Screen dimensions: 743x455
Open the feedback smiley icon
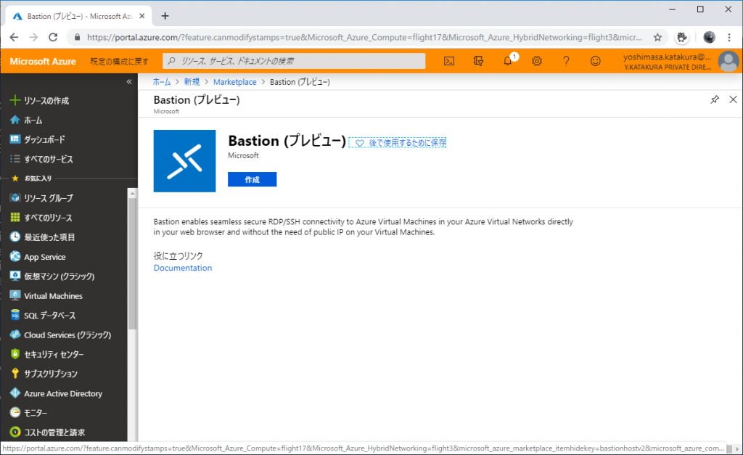click(595, 61)
